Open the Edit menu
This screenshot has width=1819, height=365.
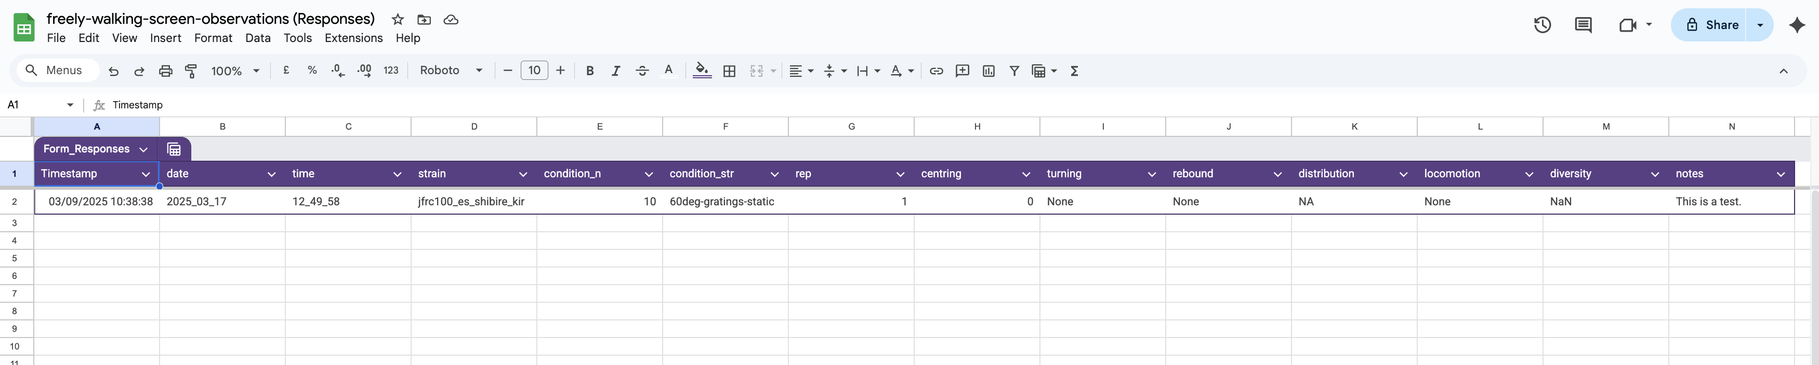tap(88, 38)
